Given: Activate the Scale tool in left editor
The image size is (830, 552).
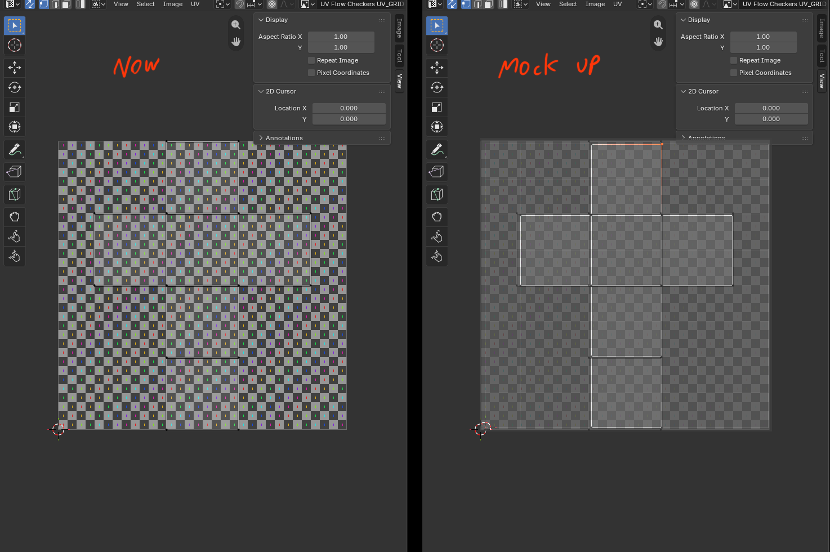Looking at the screenshot, I should pos(15,107).
